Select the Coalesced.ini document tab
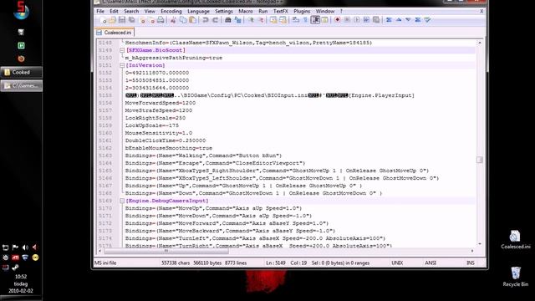This screenshot has height=301, width=535. [x=115, y=33]
